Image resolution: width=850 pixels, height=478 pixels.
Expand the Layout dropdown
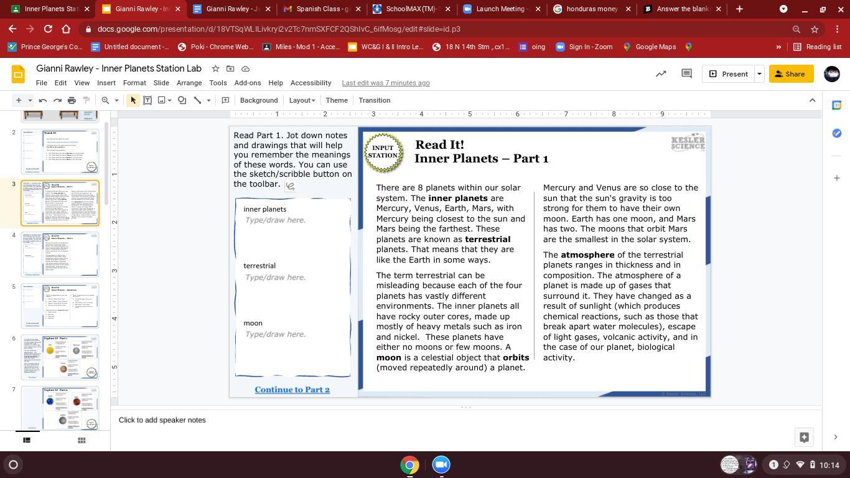pos(302,100)
